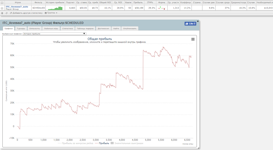Click the panel resize handle corner
Image resolution: width=273 pixels, height=150 pixels.
tap(198, 148)
